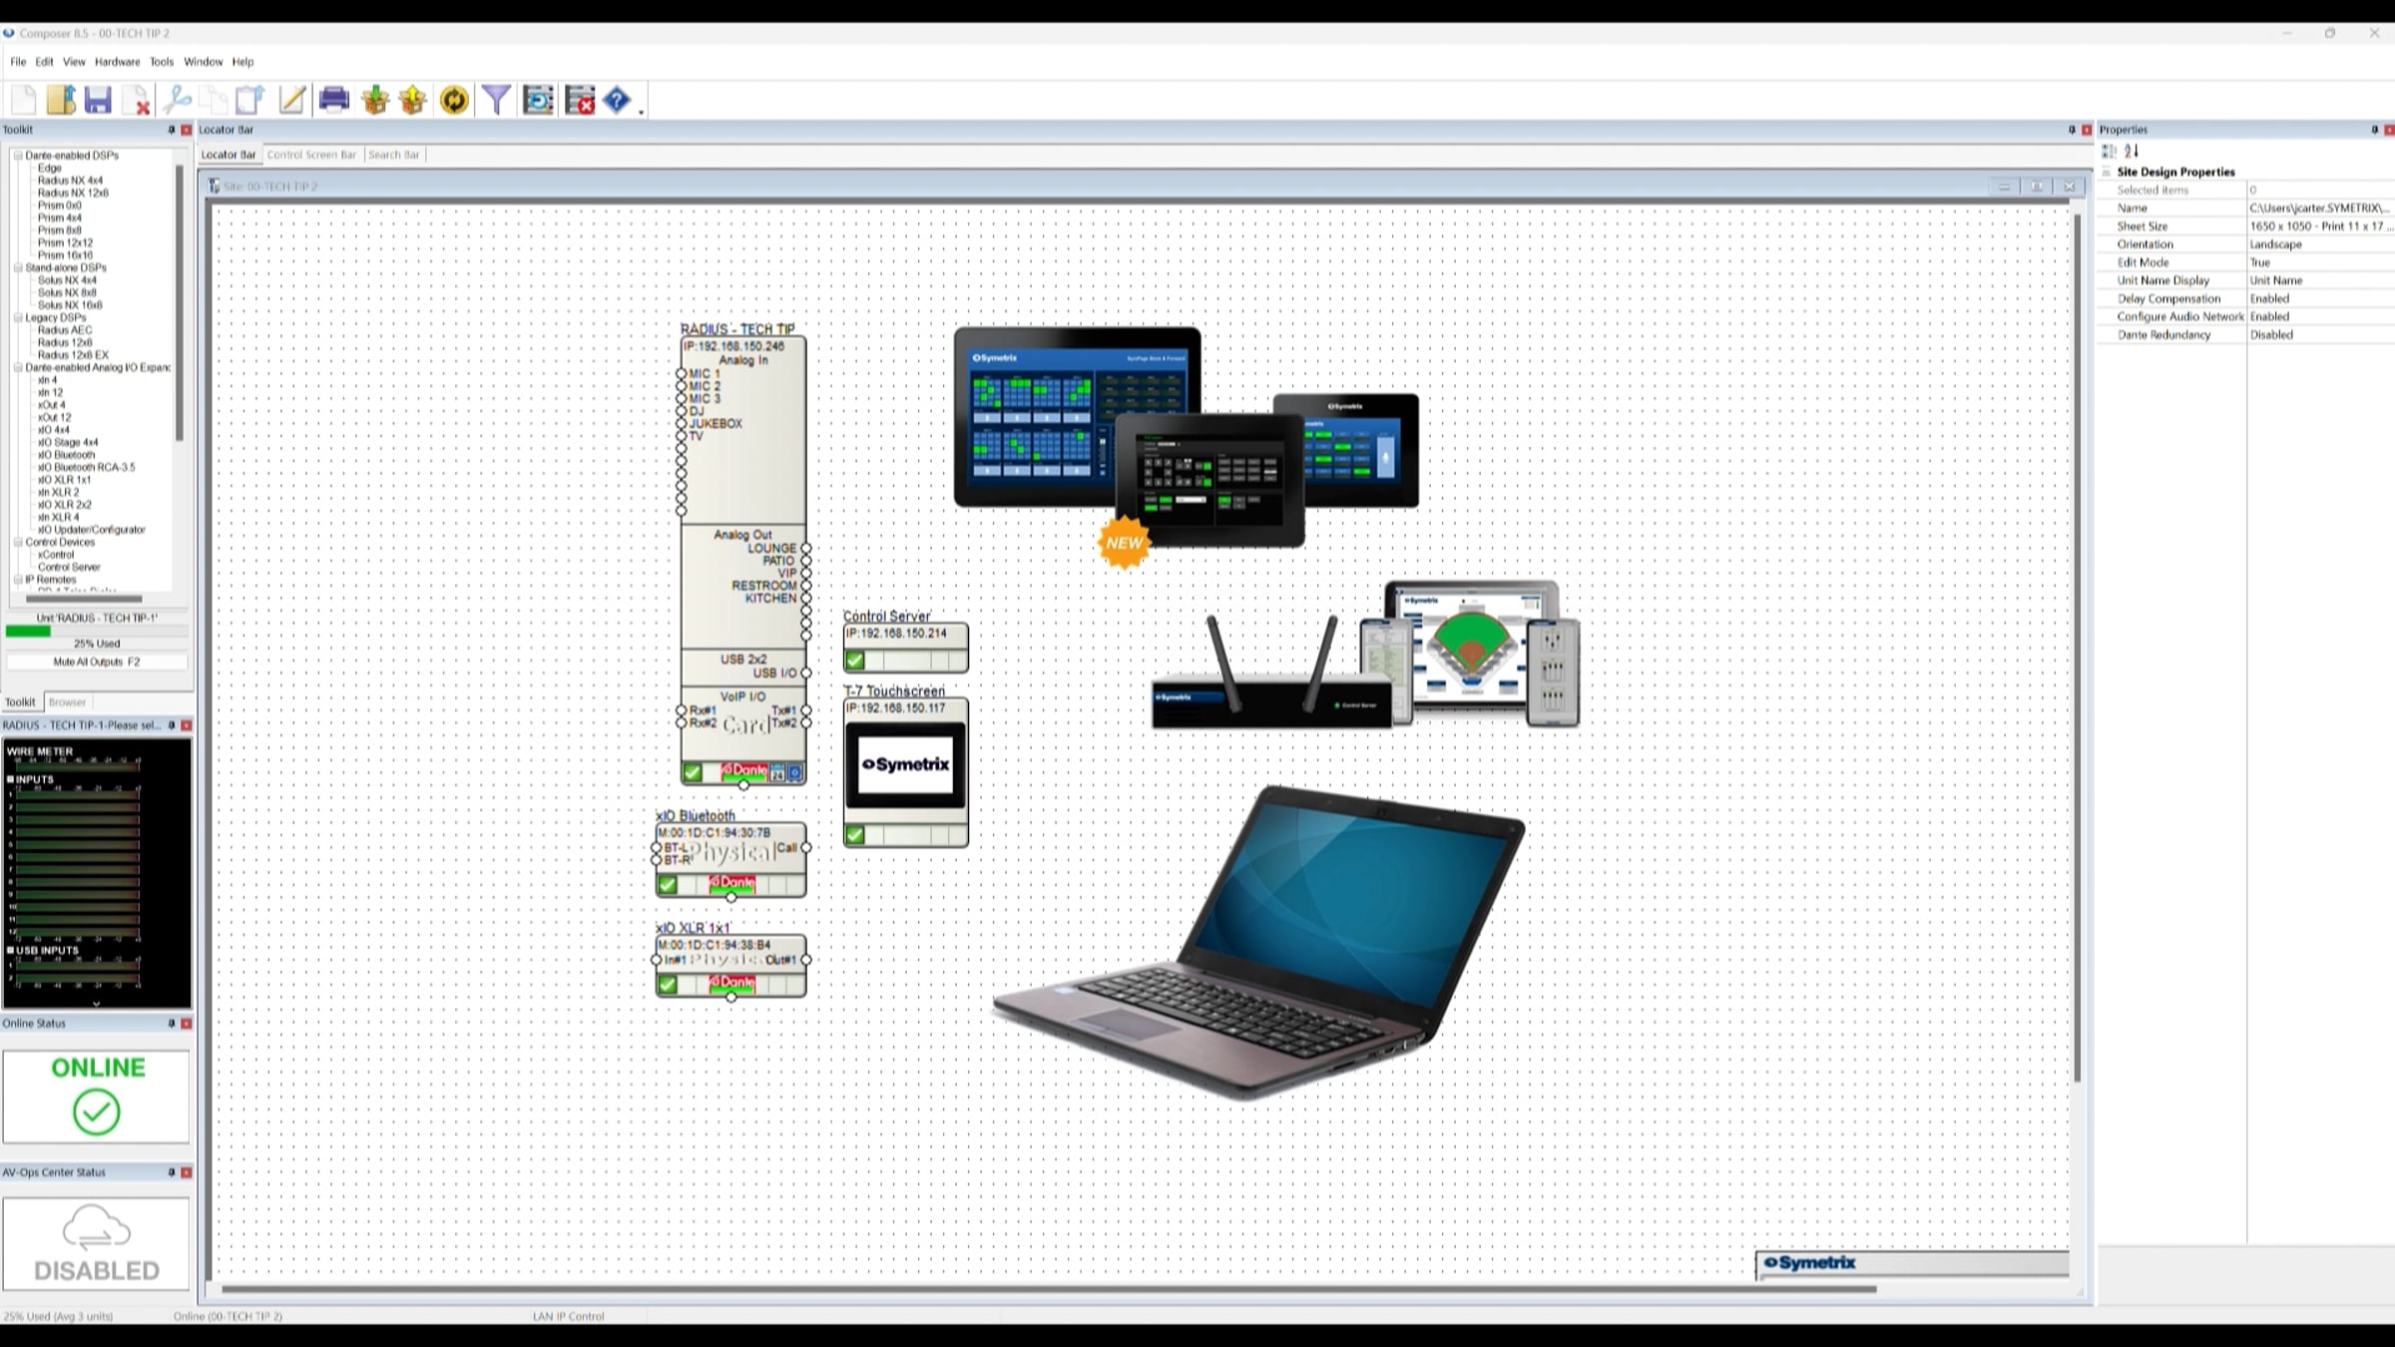Select Radius NX 12x8 in the Toolkit
The image size is (2395, 1347).
point(73,193)
